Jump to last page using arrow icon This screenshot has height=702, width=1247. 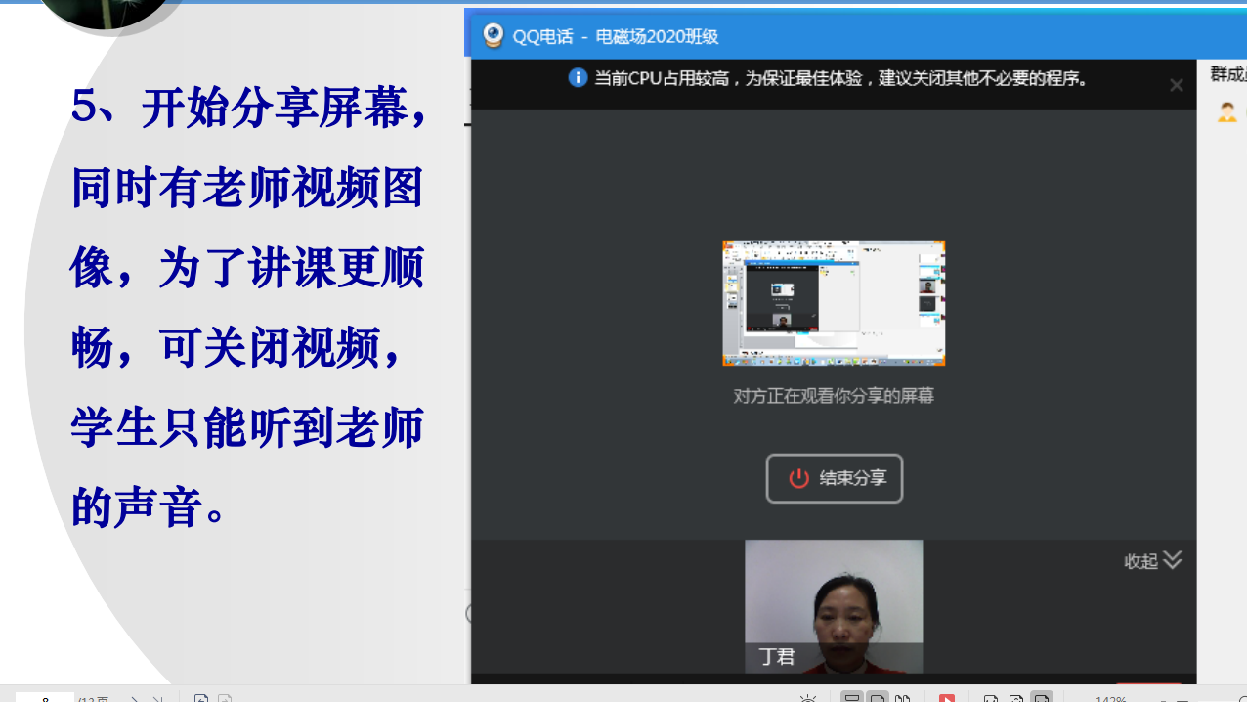click(157, 699)
